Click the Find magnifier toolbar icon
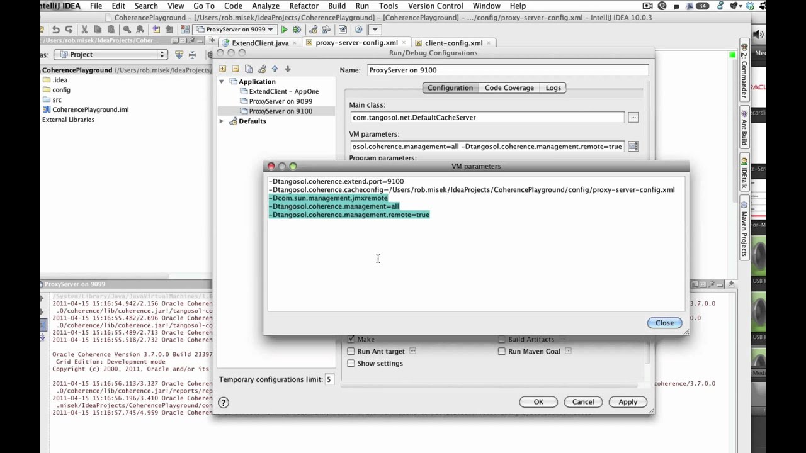Image resolution: width=806 pixels, height=453 pixels. click(x=127, y=30)
